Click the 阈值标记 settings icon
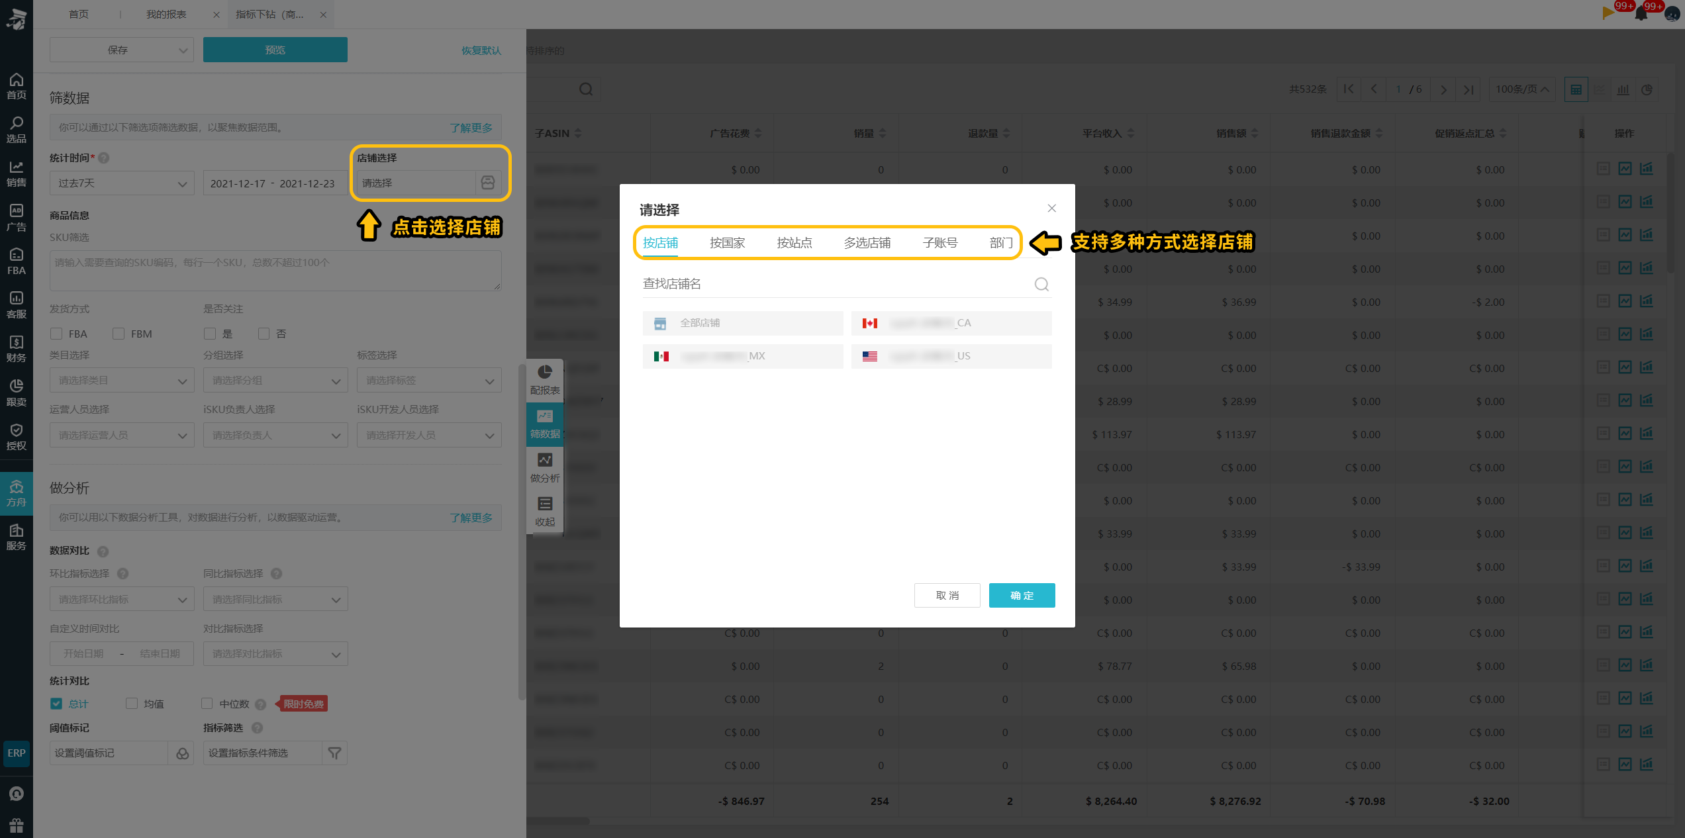 182,753
